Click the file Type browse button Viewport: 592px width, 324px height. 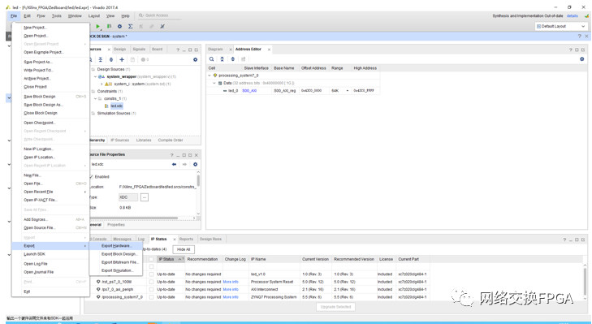click(145, 197)
